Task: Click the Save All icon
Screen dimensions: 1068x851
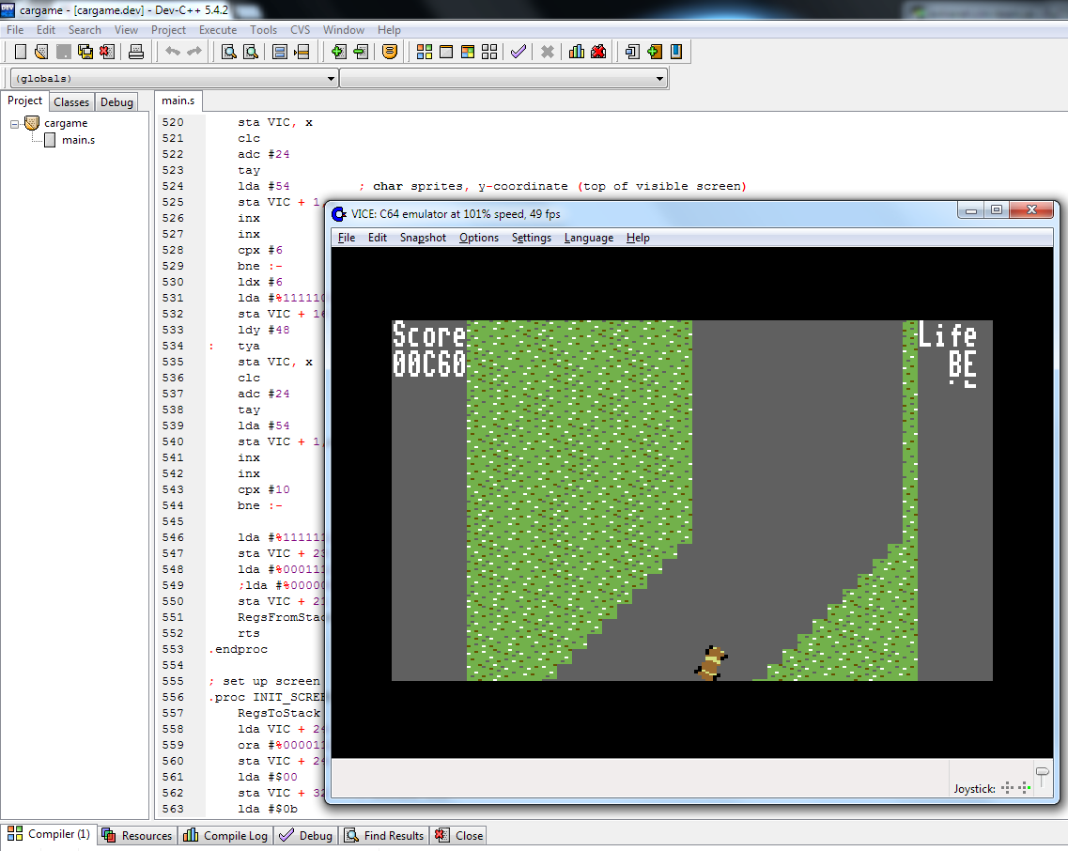Action: 85,52
